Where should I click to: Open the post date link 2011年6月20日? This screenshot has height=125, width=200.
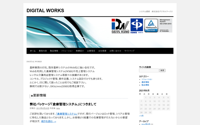click(42, 108)
